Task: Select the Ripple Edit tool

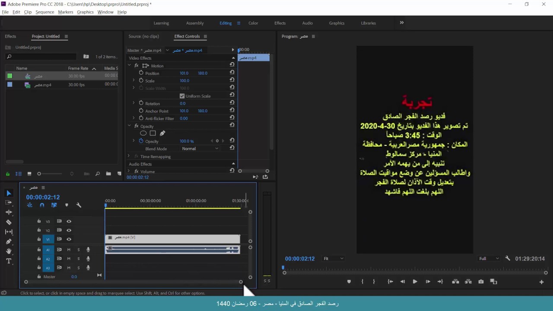Action: tap(9, 212)
